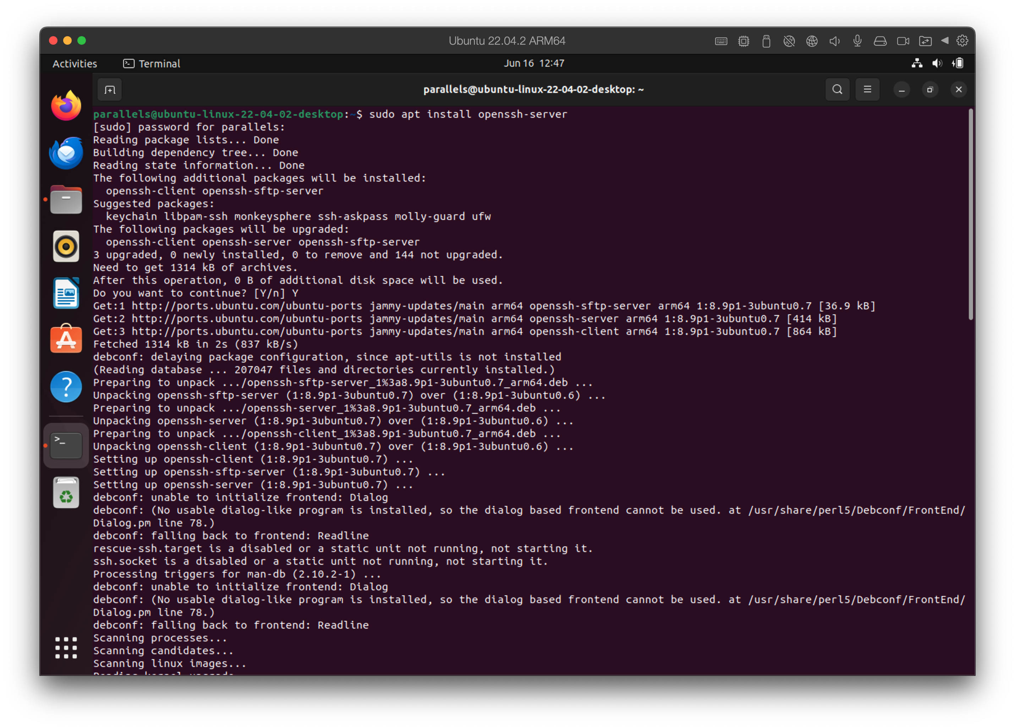This screenshot has width=1015, height=728.
Task: Open Ubuntu Software store icon
Action: 66,339
